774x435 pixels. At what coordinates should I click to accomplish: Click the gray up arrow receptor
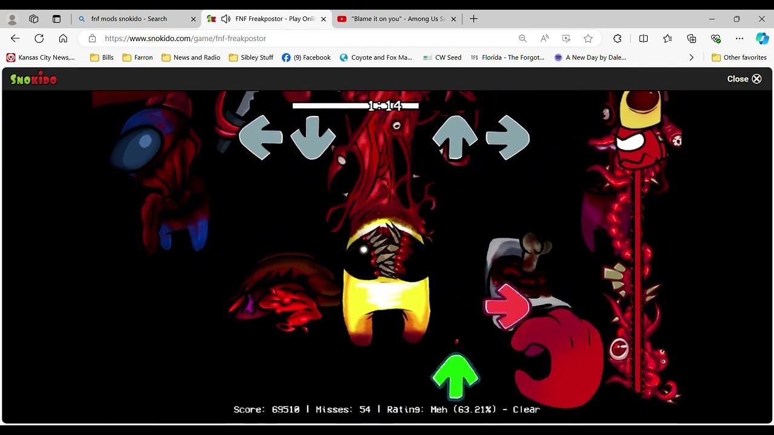tap(455, 138)
